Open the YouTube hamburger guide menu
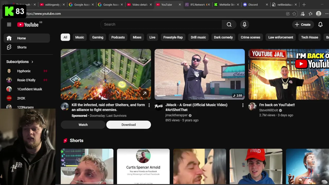Screen dimensions: 329x185 (9, 24)
